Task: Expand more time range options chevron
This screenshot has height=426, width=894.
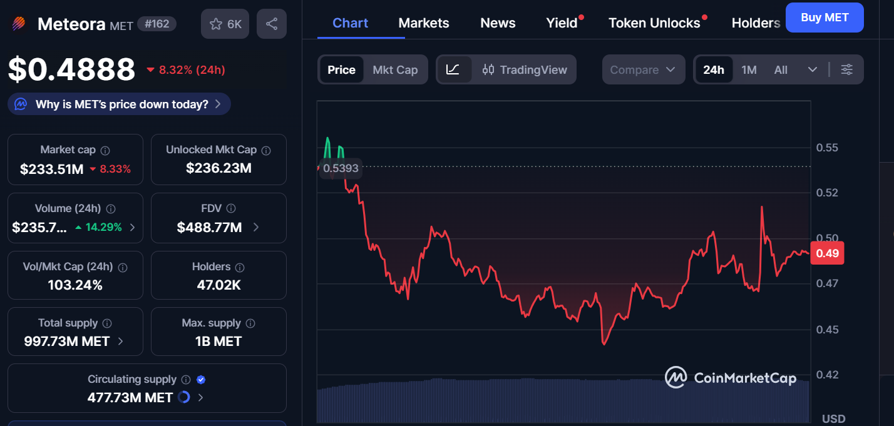Action: pyautogui.click(x=813, y=69)
